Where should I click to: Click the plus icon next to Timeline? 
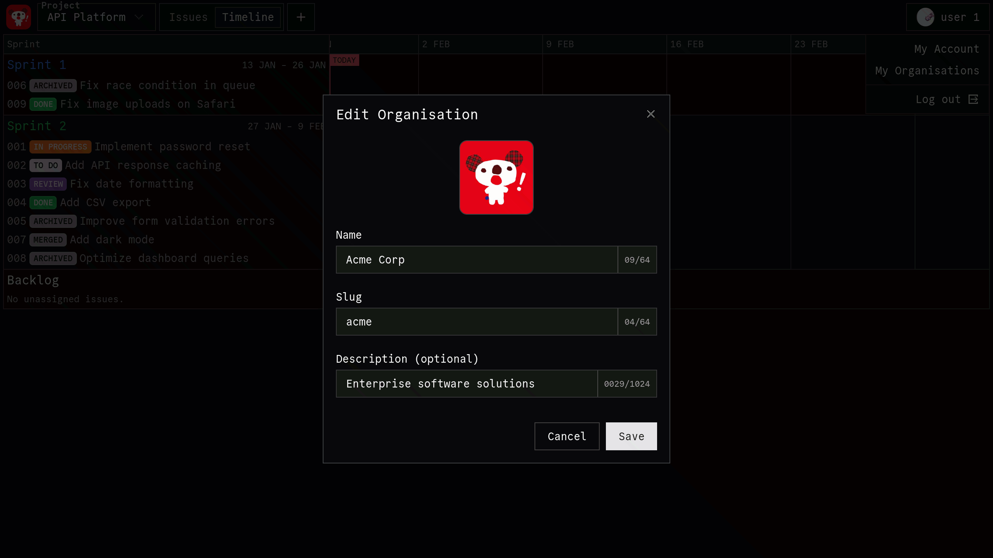tap(301, 17)
